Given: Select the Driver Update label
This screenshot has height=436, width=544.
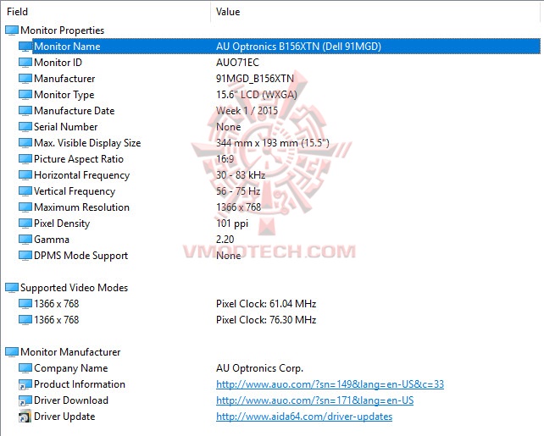Looking at the screenshot, I should pyautogui.click(x=64, y=417).
